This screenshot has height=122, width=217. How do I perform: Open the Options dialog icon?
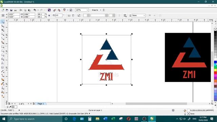click(104, 10)
